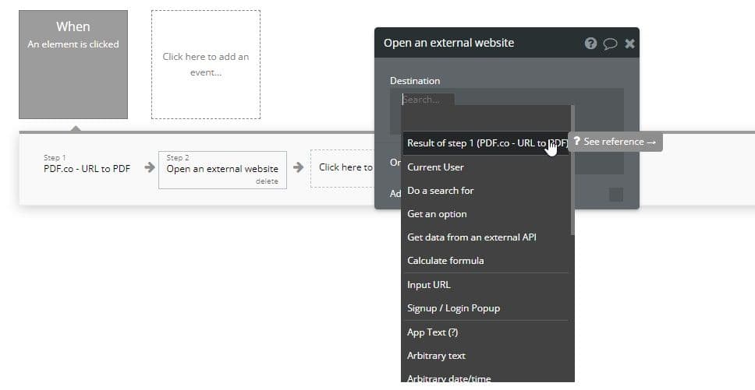Viewport: 755px width, 390px height.
Task: Choose Get data from an external API
Action: point(471,237)
